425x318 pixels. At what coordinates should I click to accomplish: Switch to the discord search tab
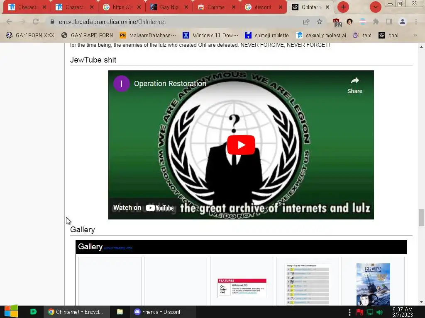(263, 7)
